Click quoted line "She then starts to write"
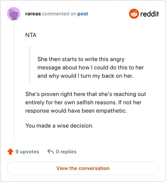The height and width of the screenshot is (182, 166). 81,59
